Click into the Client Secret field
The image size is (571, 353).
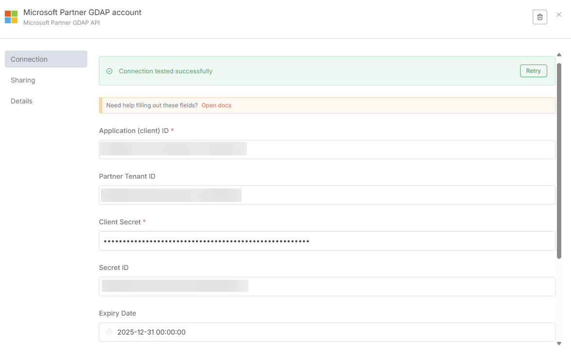click(327, 241)
